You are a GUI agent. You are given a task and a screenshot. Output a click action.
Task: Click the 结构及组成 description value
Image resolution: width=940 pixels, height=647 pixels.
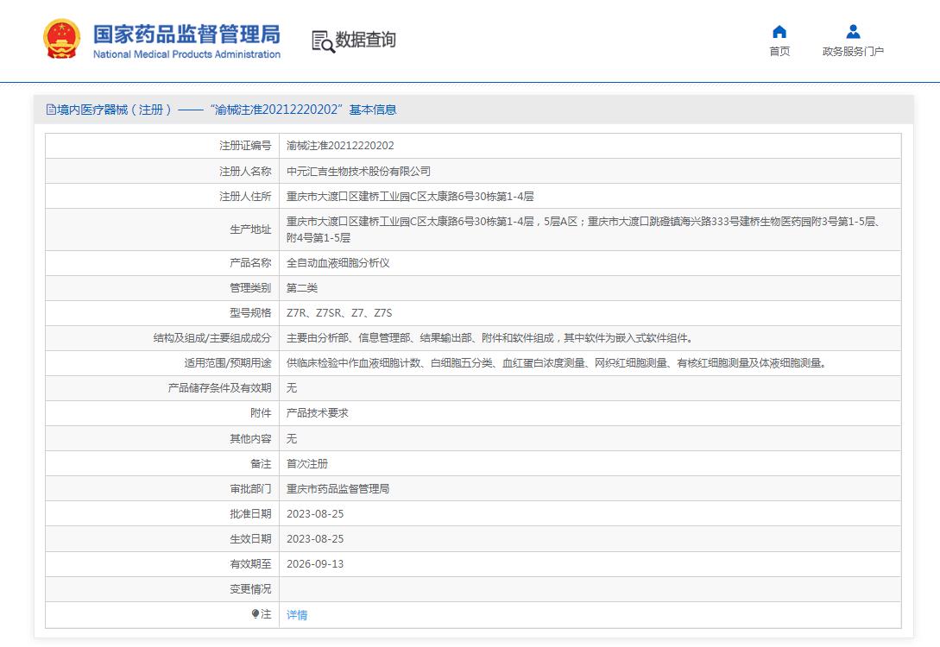[489, 338]
